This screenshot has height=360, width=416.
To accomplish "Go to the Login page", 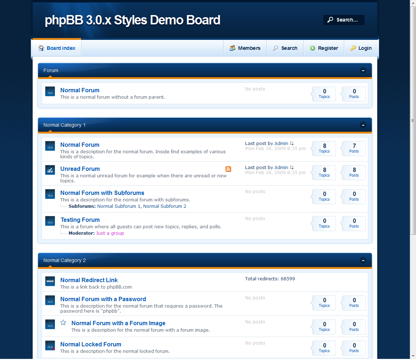I will click(x=361, y=48).
